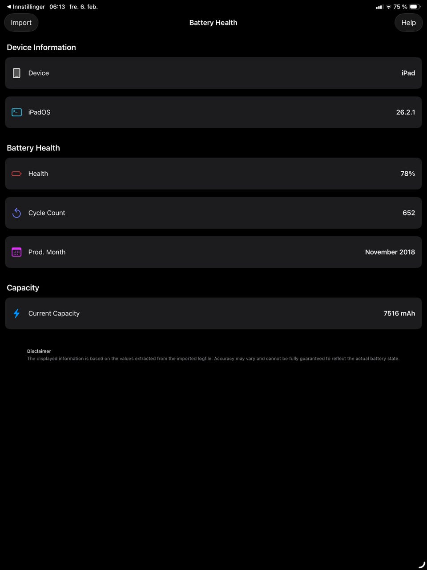This screenshot has width=427, height=570.
Task: Click the red battery Health icon
Action: (x=16, y=174)
